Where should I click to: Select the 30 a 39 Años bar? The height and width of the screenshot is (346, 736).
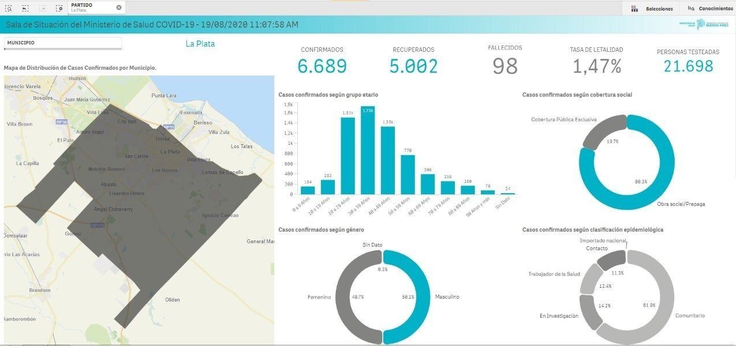pos(368,151)
